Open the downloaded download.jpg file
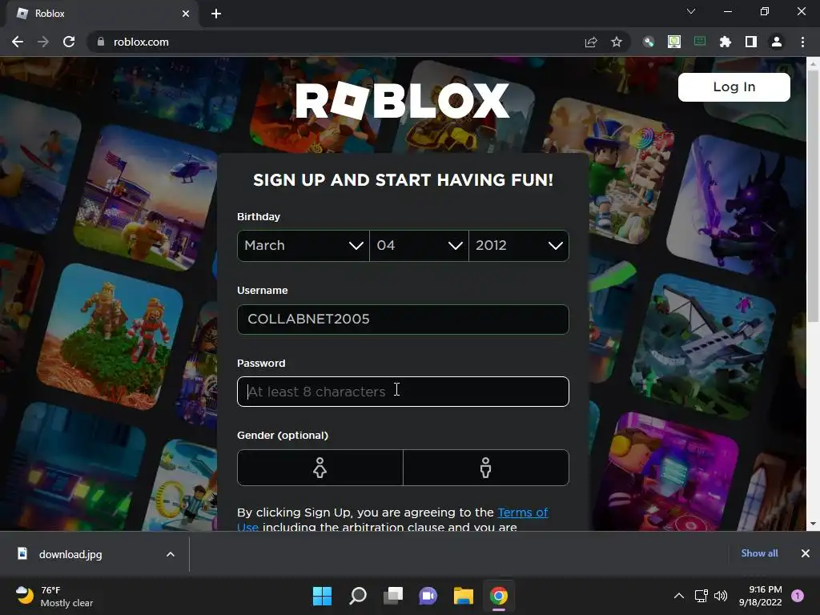The image size is (820, 615). click(x=70, y=554)
